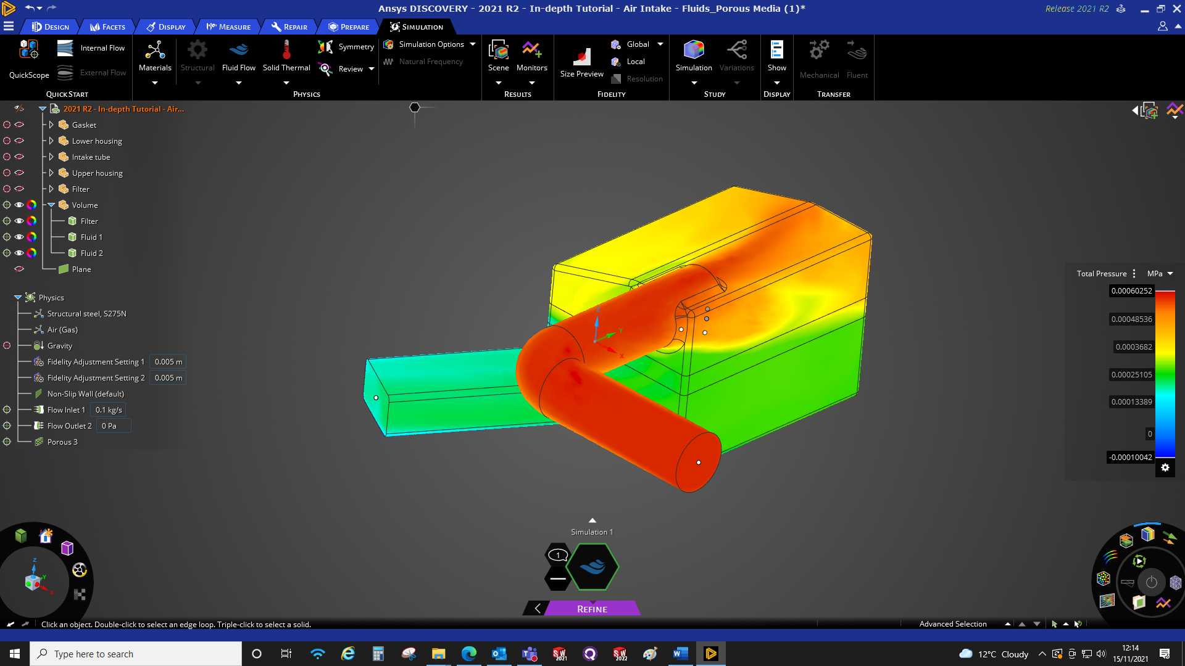This screenshot has width=1185, height=666.
Task: Toggle visibility eye for Fluid 1
Action: 19,237
